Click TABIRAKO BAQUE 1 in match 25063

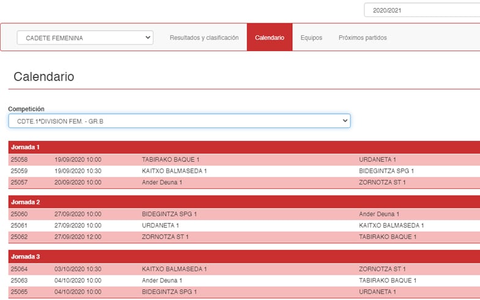[x=388, y=280]
